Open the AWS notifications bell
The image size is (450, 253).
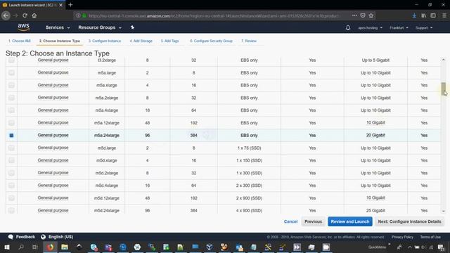pos(348,28)
